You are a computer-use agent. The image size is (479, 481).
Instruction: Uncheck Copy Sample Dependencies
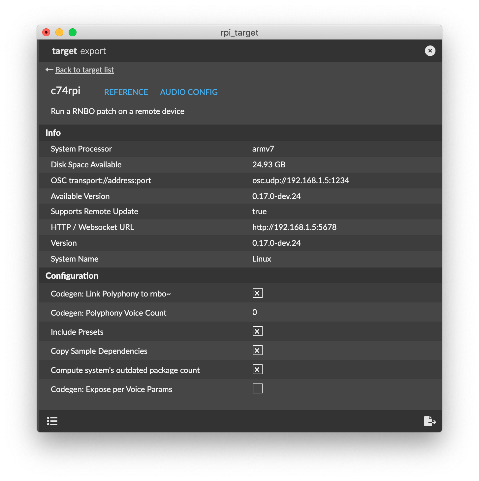pyautogui.click(x=257, y=350)
